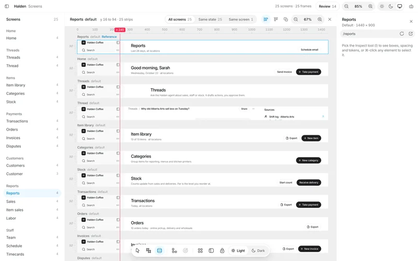Image resolution: width=418 pixels, height=261 pixels.
Task: Click the Reference label on the Reports strip
Action: [109, 37]
